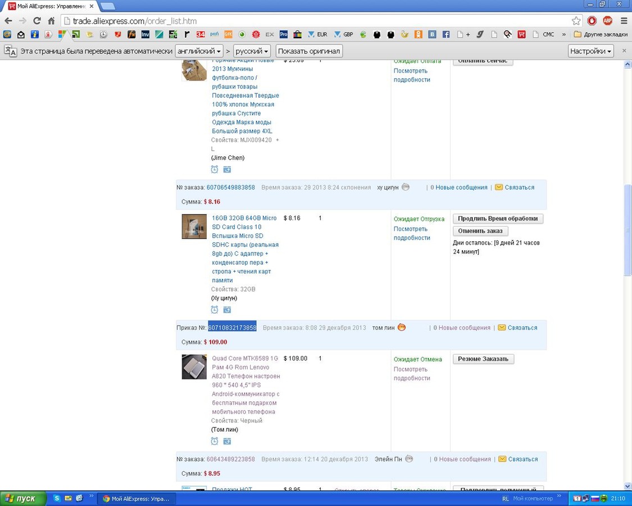Image resolution: width=632 pixels, height=506 pixels.
Task: Click the chat face icon next to ху цигун
Action: [406, 187]
